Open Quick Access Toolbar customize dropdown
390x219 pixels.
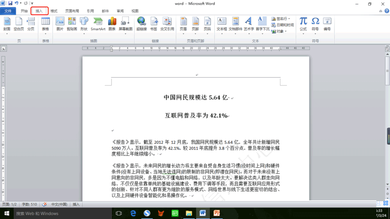[x=32, y=3]
